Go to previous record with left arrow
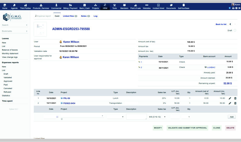Viewport: 241px width, 142px height. [x=230, y=24]
